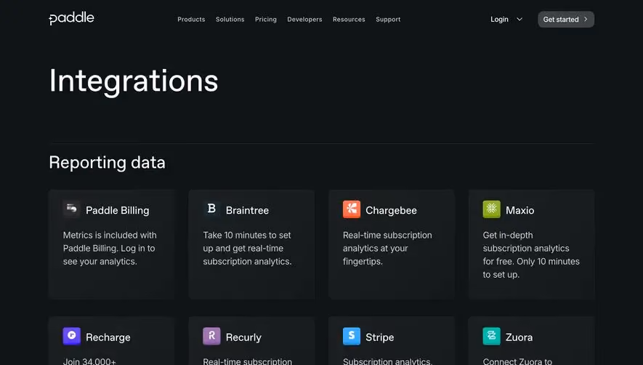Open the Maxio integration title
Image resolution: width=643 pixels, height=365 pixels.
520,210
